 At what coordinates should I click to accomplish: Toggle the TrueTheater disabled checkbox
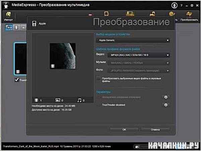coord(98,105)
